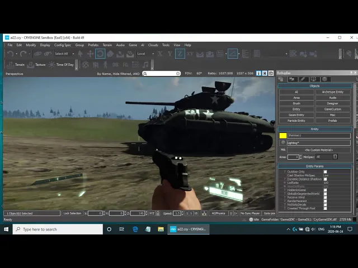
Task: Open the File menu
Action: click(10, 45)
